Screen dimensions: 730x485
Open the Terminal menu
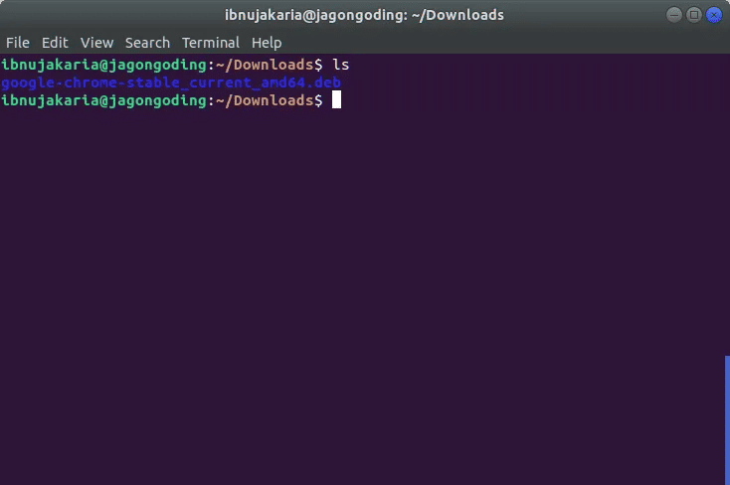click(x=211, y=43)
